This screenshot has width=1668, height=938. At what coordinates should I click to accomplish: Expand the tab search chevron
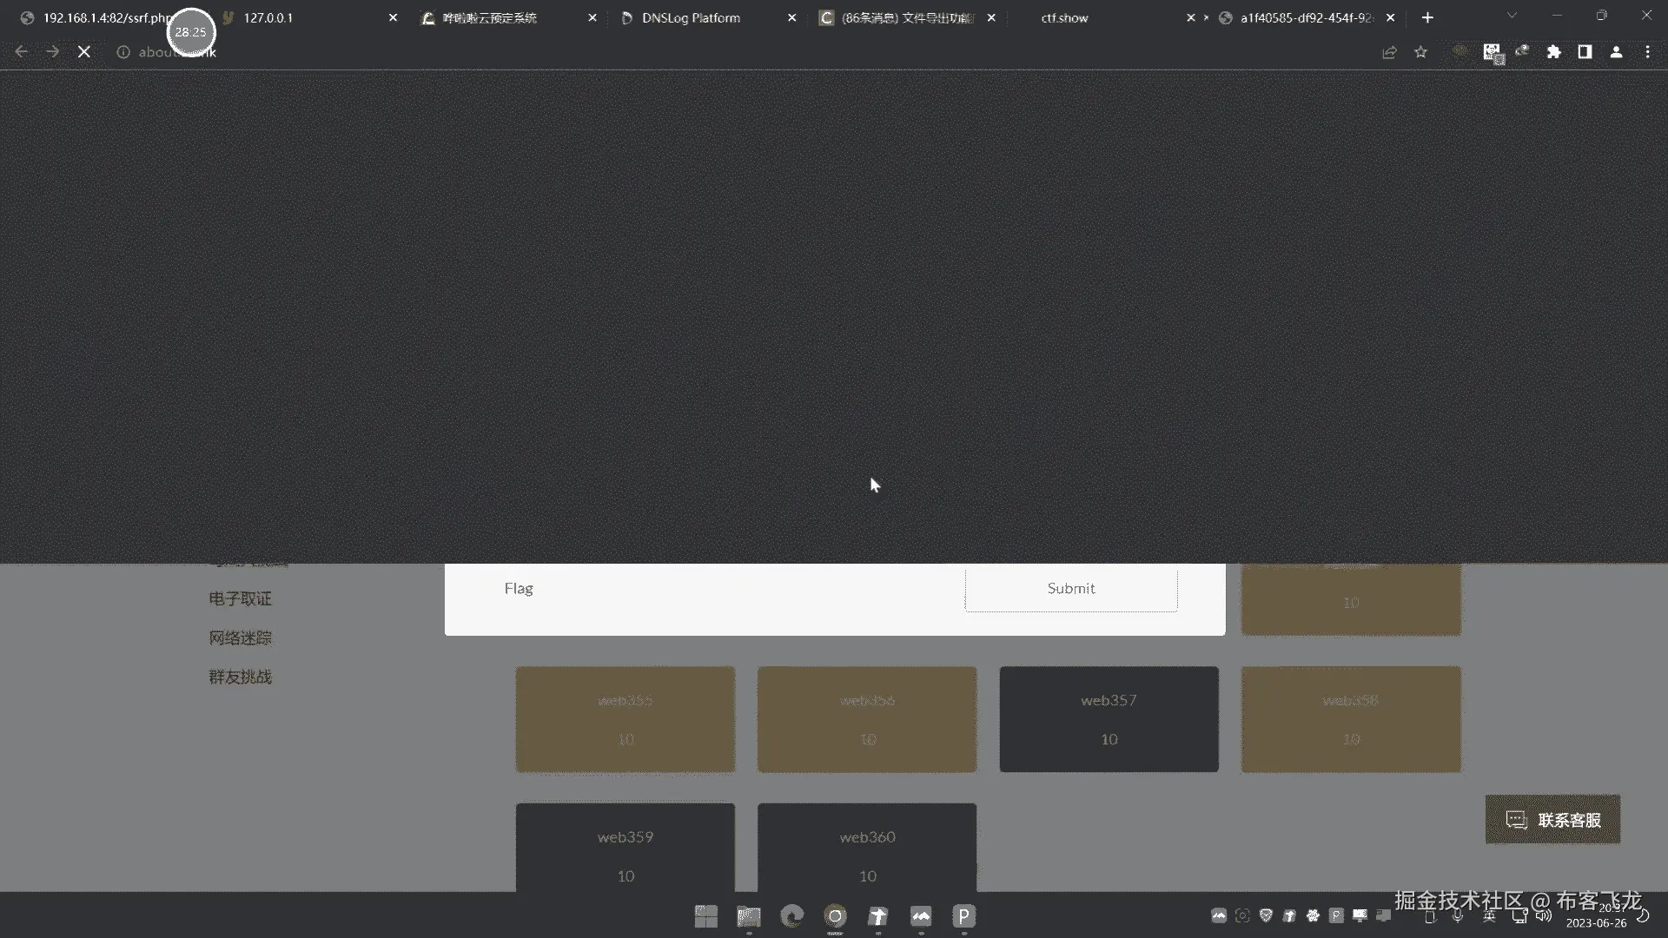point(1512,16)
